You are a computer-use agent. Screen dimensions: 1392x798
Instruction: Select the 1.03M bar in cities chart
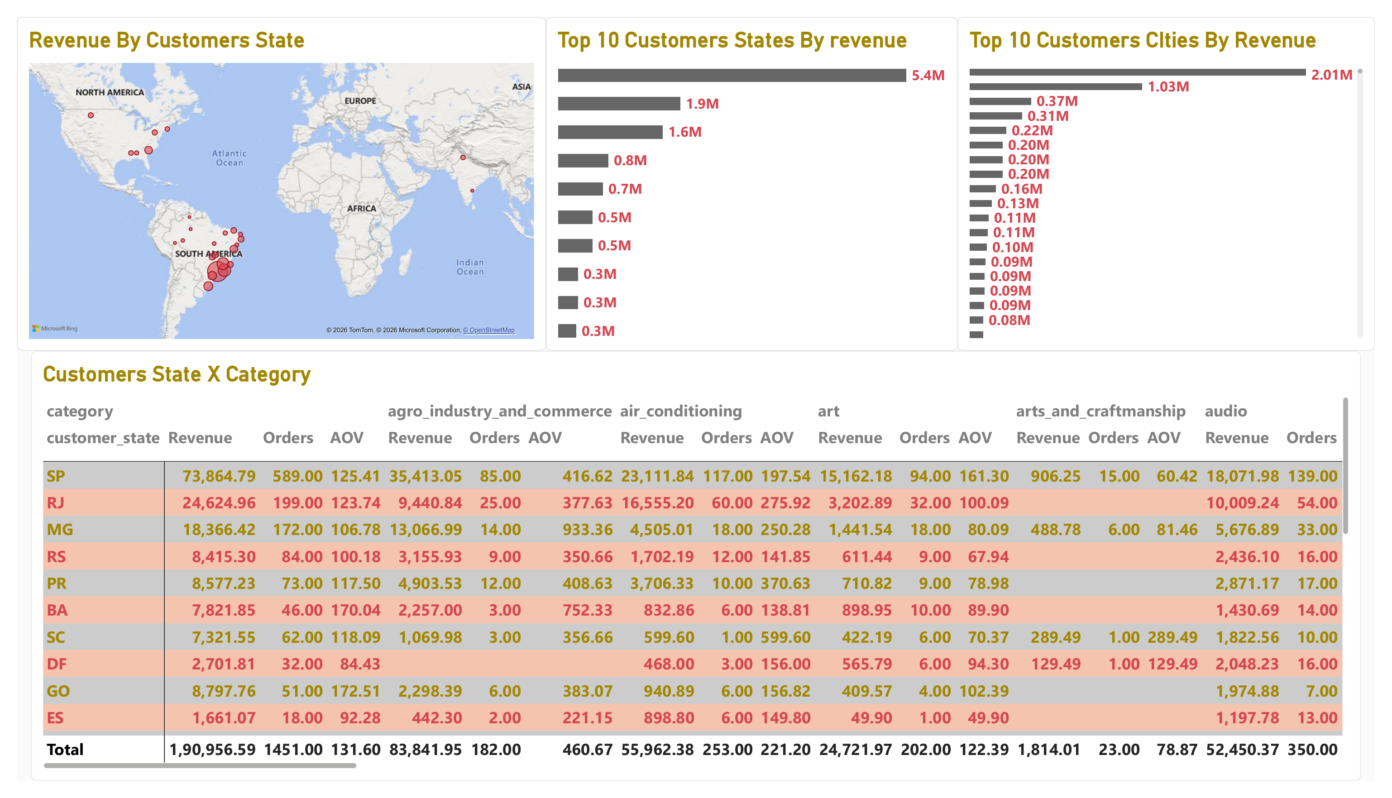[1056, 86]
